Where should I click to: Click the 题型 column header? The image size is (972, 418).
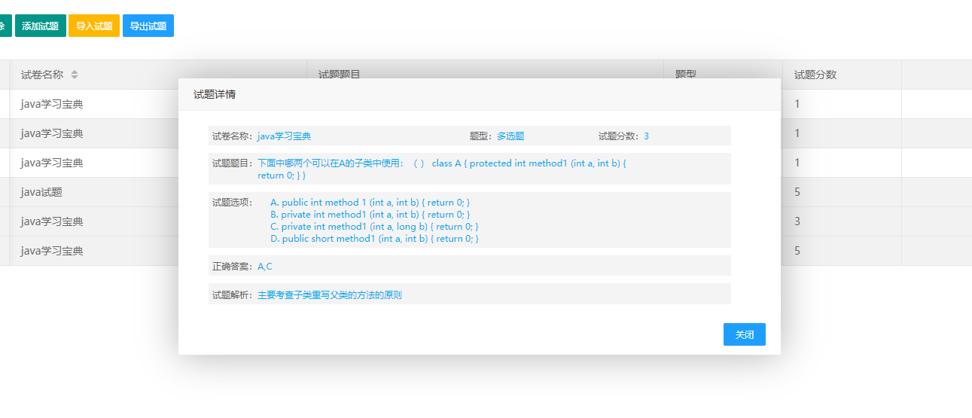click(x=685, y=75)
